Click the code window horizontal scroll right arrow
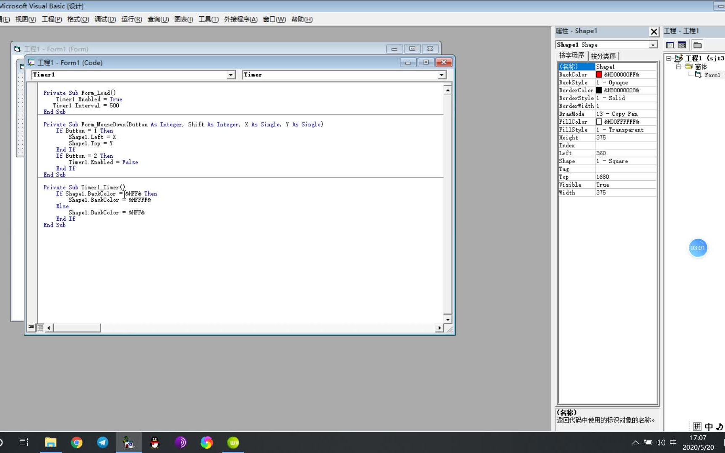 (439, 328)
